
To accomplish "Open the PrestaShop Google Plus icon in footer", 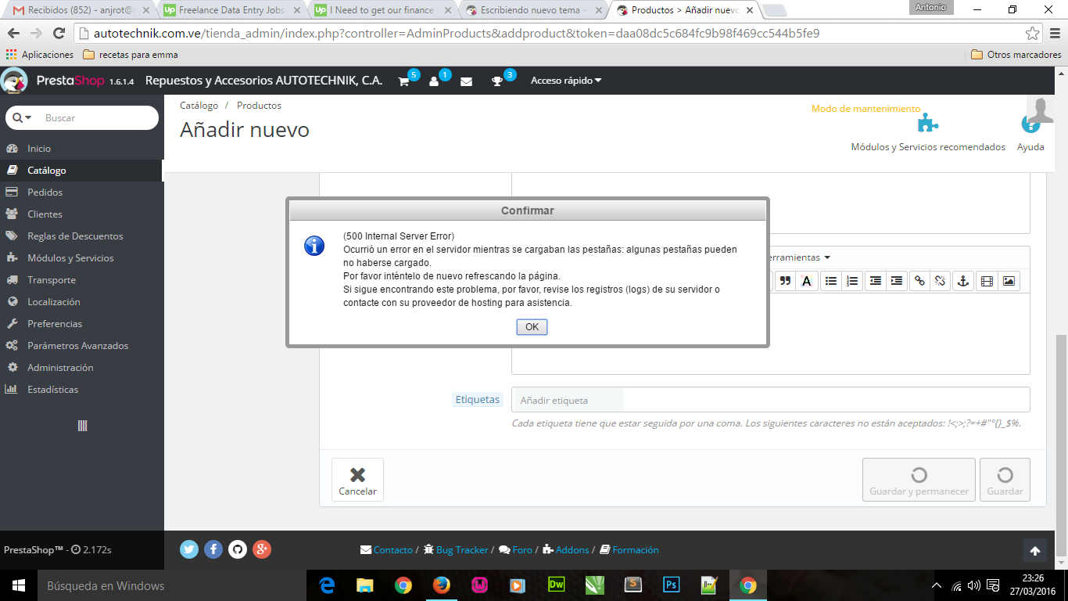I will pyautogui.click(x=262, y=549).
